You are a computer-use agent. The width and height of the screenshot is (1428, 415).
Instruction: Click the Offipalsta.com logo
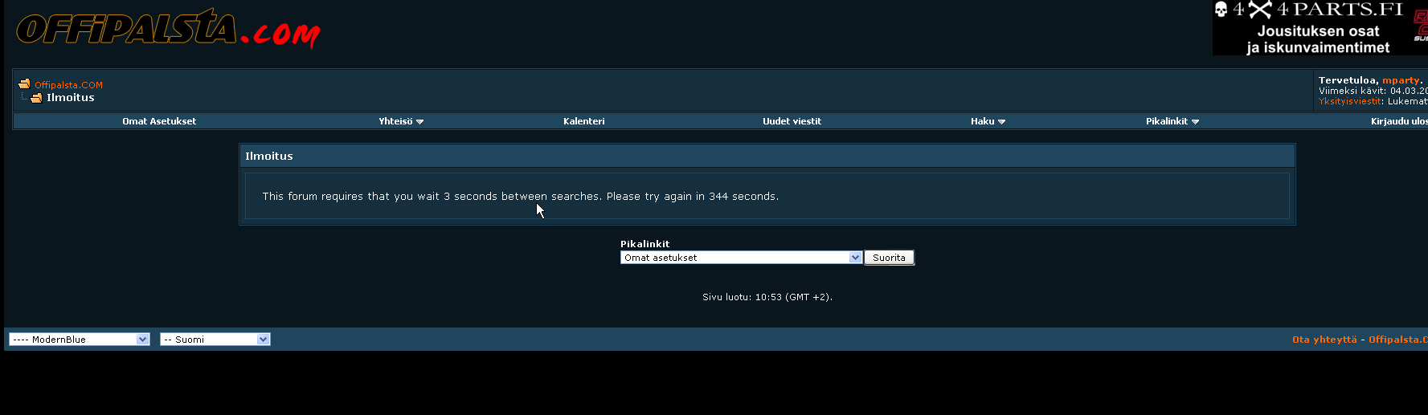[x=168, y=30]
